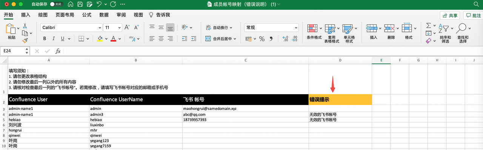Decrease font size with the smaller A
This screenshot has height=150, width=483.
[x=137, y=27]
